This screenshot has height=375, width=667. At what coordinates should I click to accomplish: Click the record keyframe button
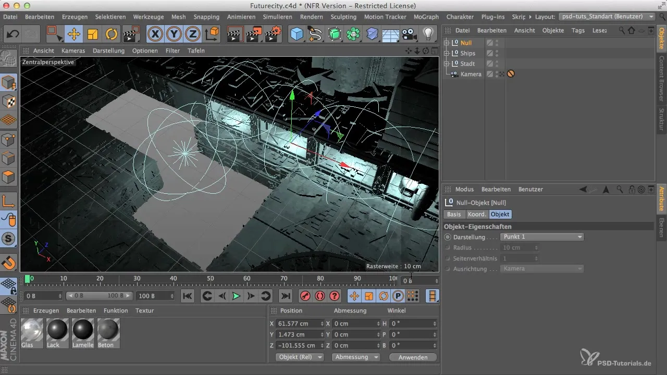click(x=305, y=296)
